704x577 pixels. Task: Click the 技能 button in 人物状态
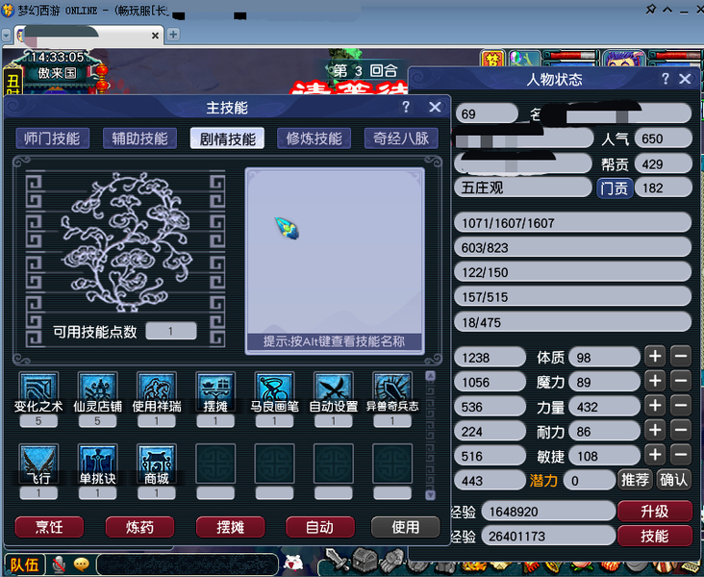pyautogui.click(x=655, y=536)
